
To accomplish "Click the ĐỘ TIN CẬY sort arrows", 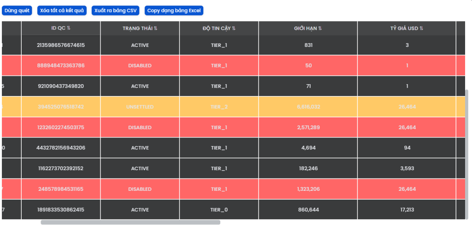I will [234, 28].
